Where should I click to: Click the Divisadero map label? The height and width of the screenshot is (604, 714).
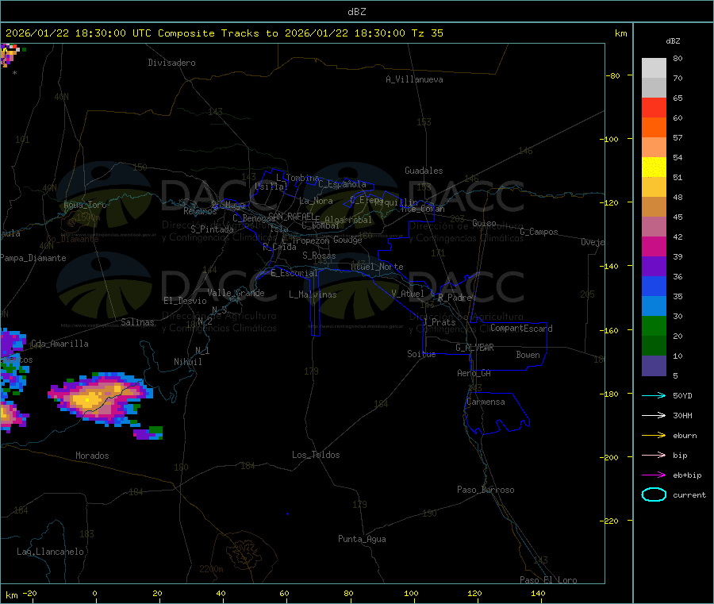coord(171,63)
